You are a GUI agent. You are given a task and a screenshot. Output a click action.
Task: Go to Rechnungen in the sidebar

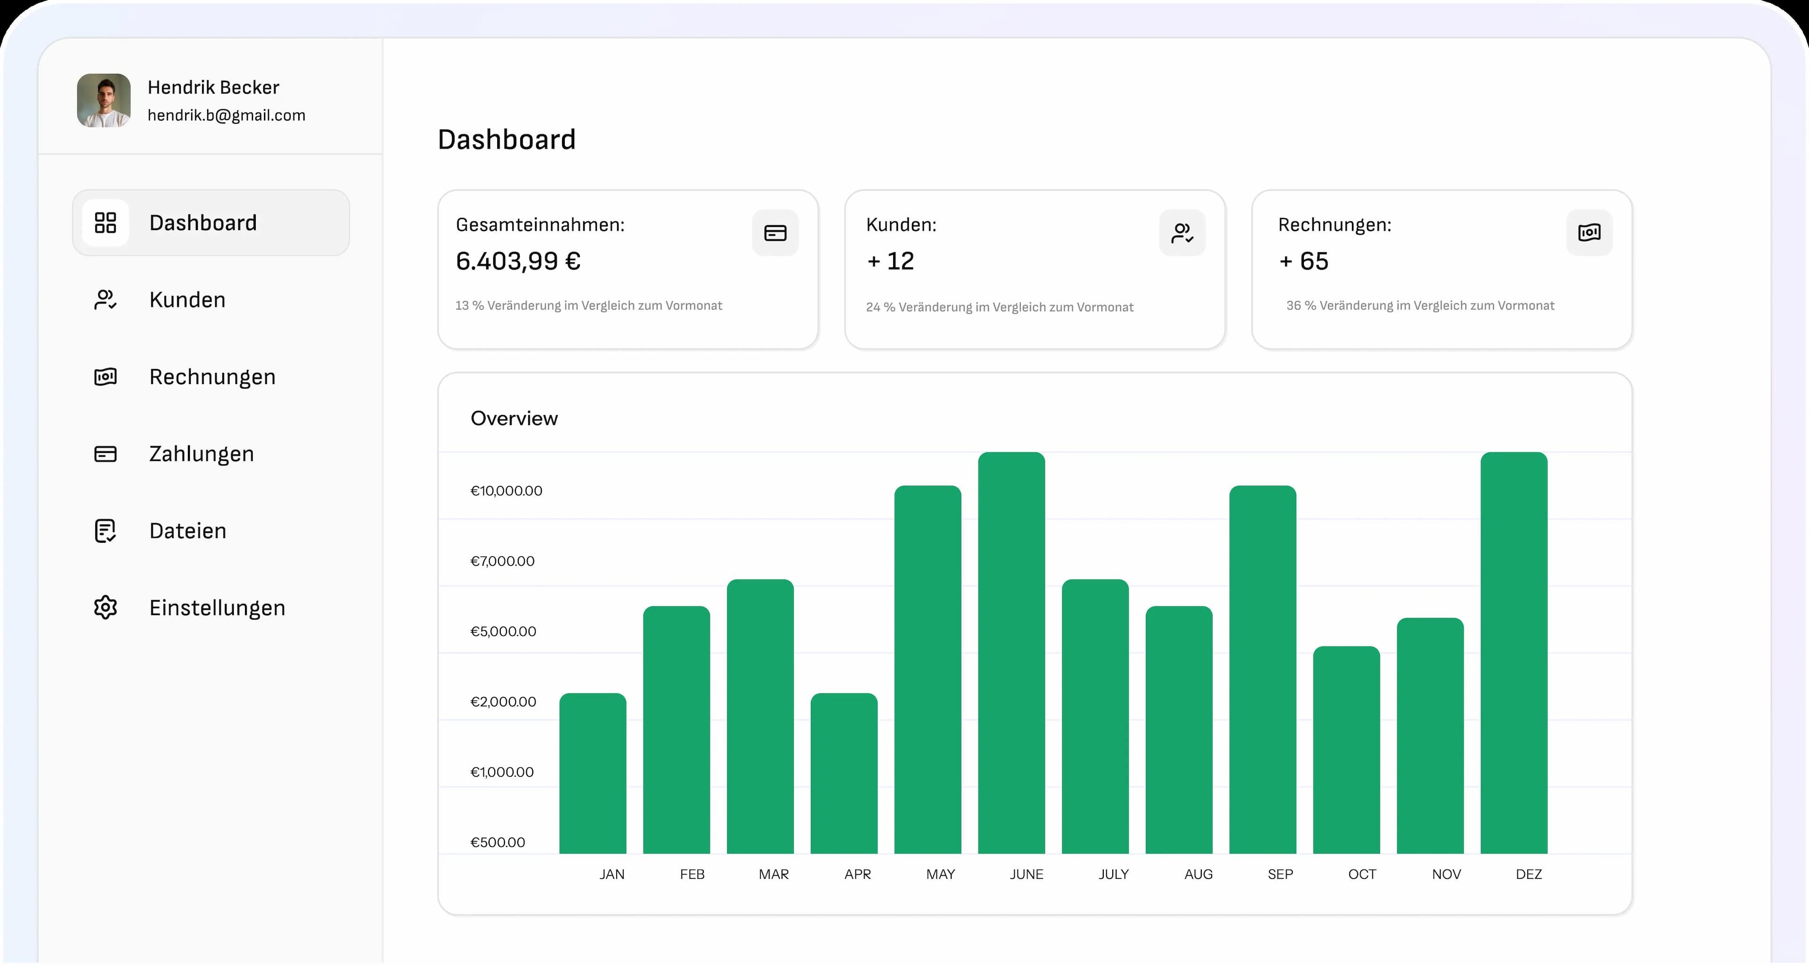tap(212, 377)
